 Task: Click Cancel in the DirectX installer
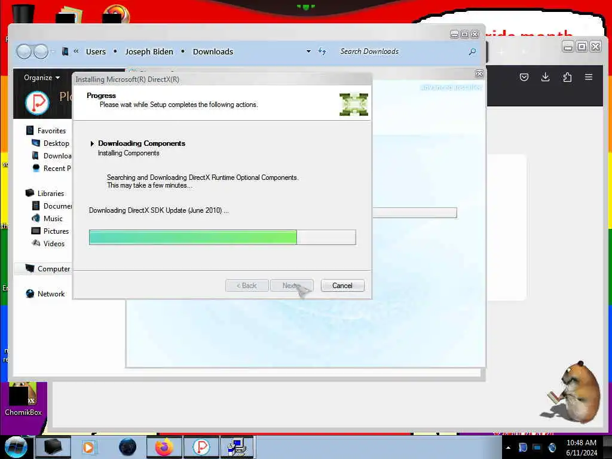pyautogui.click(x=342, y=285)
